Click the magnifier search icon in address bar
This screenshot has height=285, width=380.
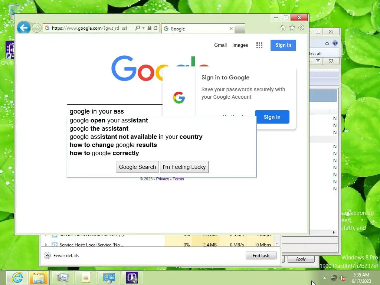click(137, 28)
